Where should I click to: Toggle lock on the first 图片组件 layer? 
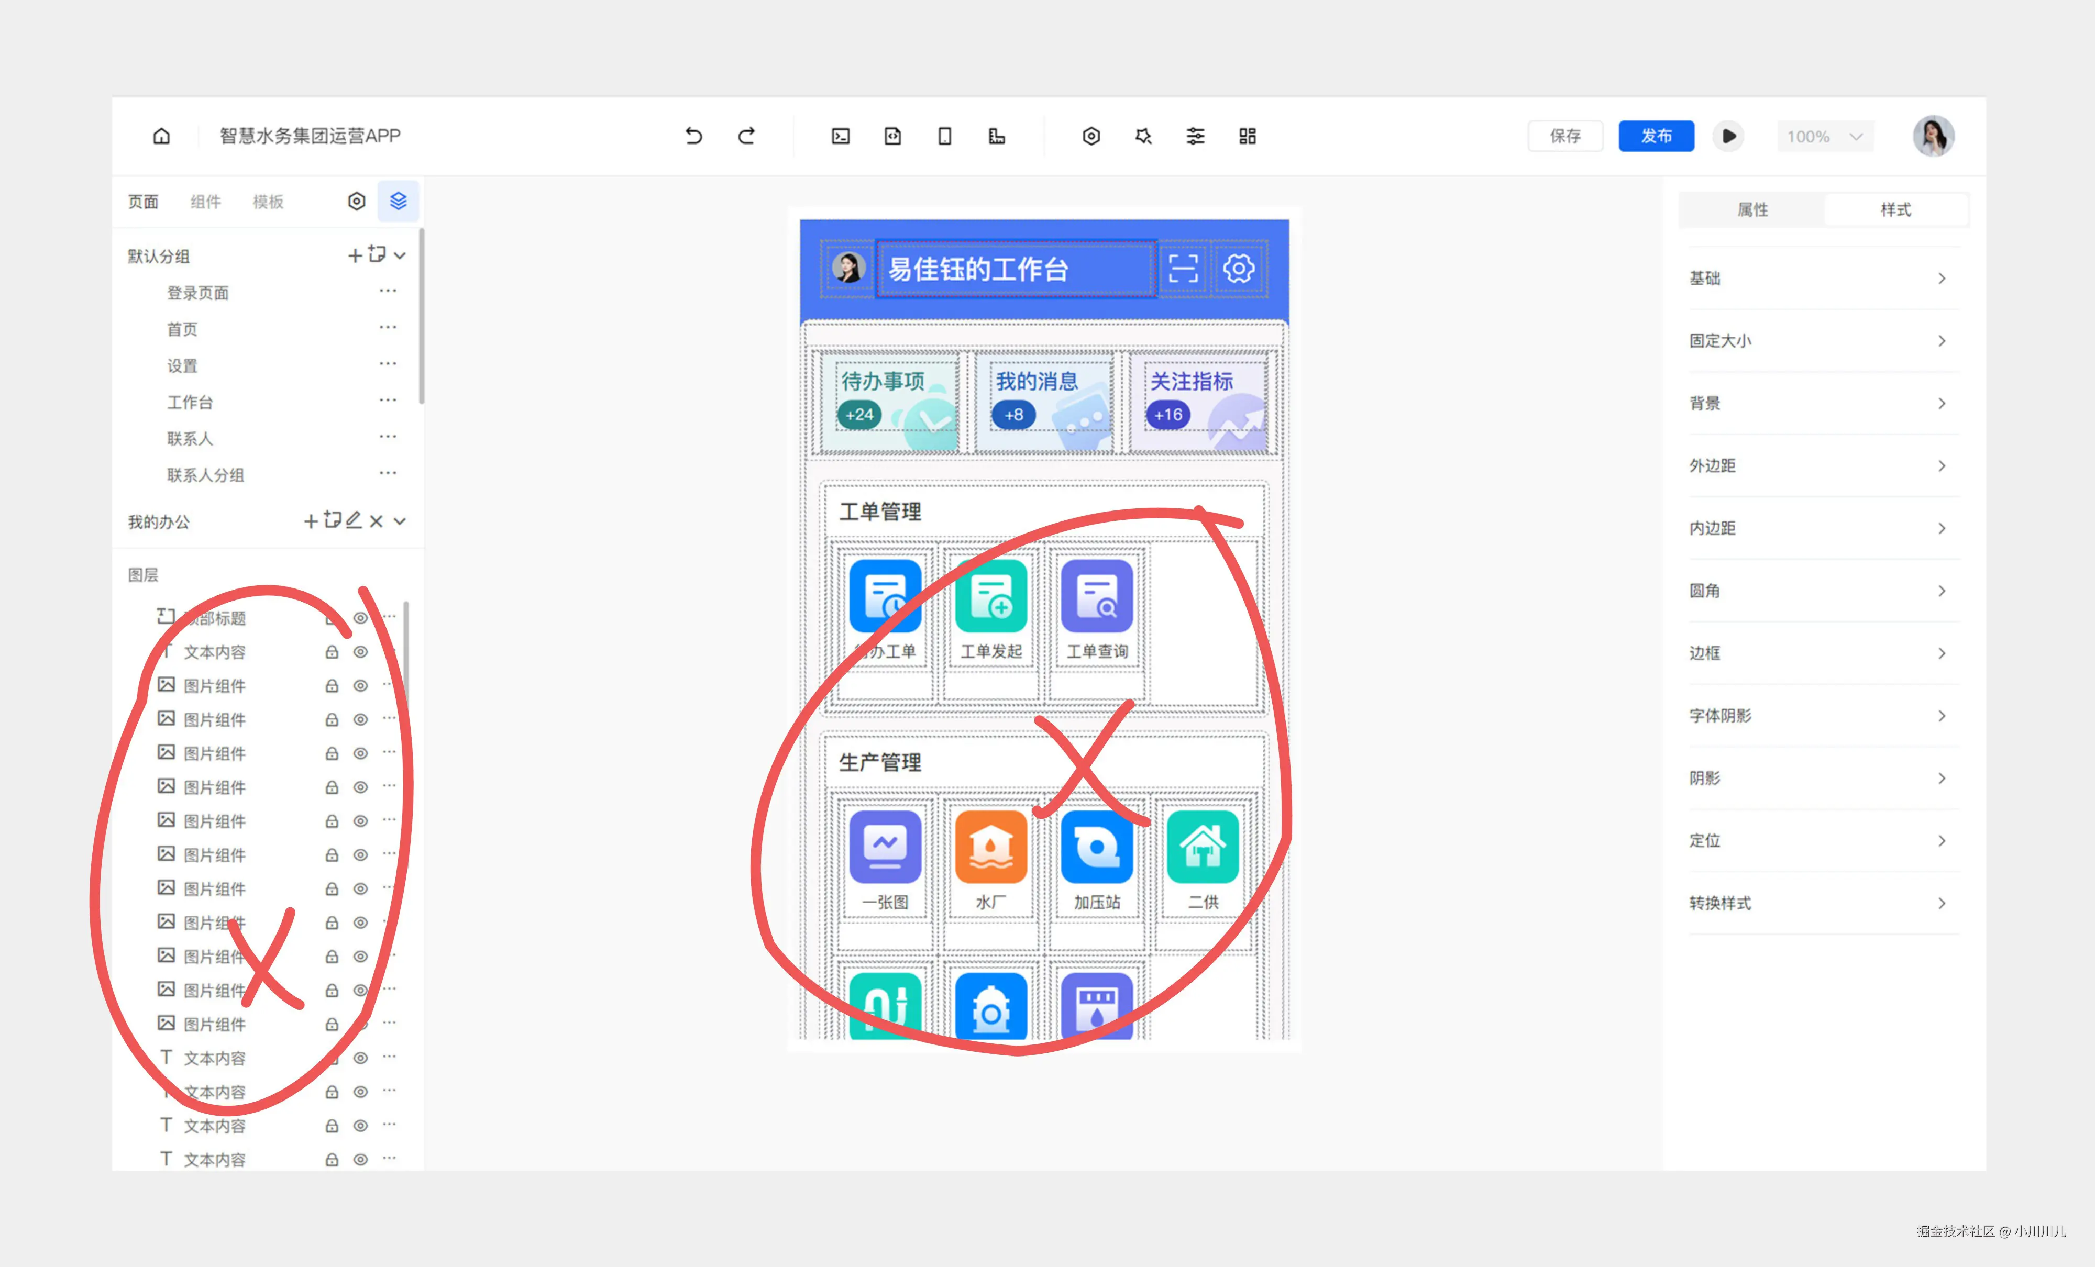click(332, 686)
